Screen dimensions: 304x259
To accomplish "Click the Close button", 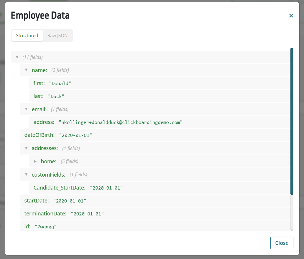I will (282, 243).
